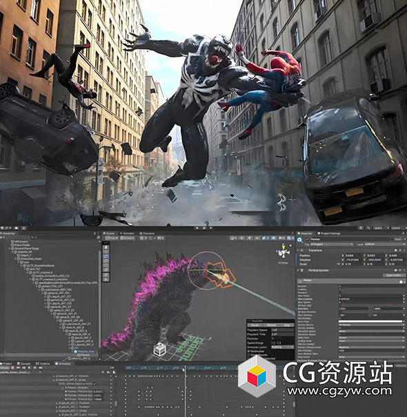This screenshot has width=407, height=417.
Task: Toggle scene lighting button in Scene toolbar
Action: pyautogui.click(x=250, y=238)
